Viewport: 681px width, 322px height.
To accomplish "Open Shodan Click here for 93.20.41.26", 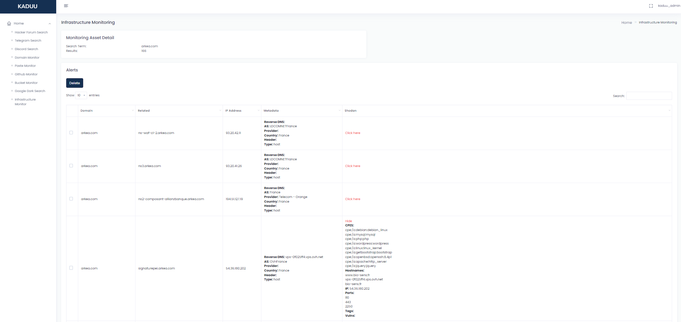I will click(352, 166).
